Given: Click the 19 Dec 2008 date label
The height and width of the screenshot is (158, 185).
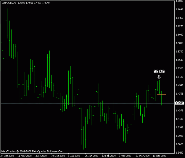Looking at the screenshot, I should coord(58,156).
